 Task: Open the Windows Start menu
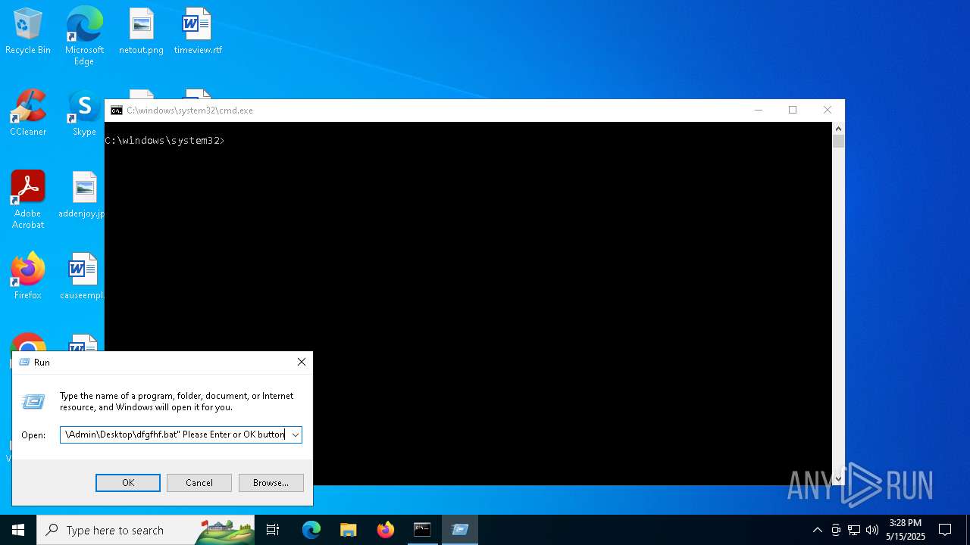(18, 530)
